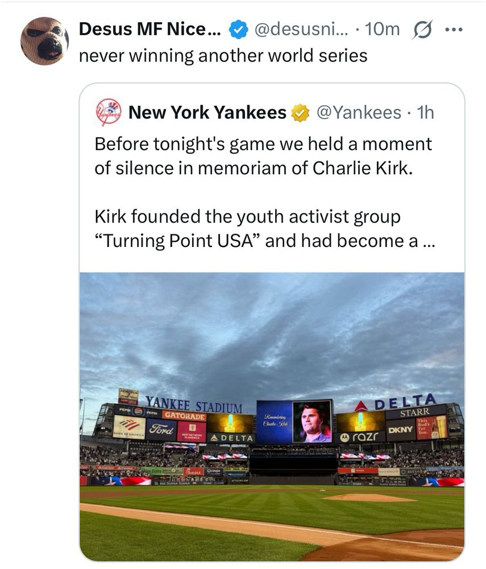Open the three-dot more options menu
486x569 pixels.
(454, 30)
